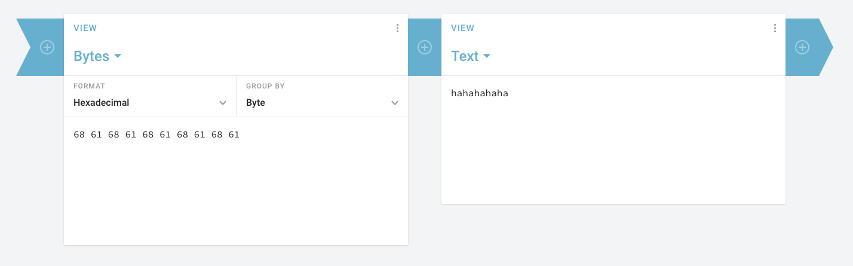Click the Hexadecimal value text

click(102, 103)
